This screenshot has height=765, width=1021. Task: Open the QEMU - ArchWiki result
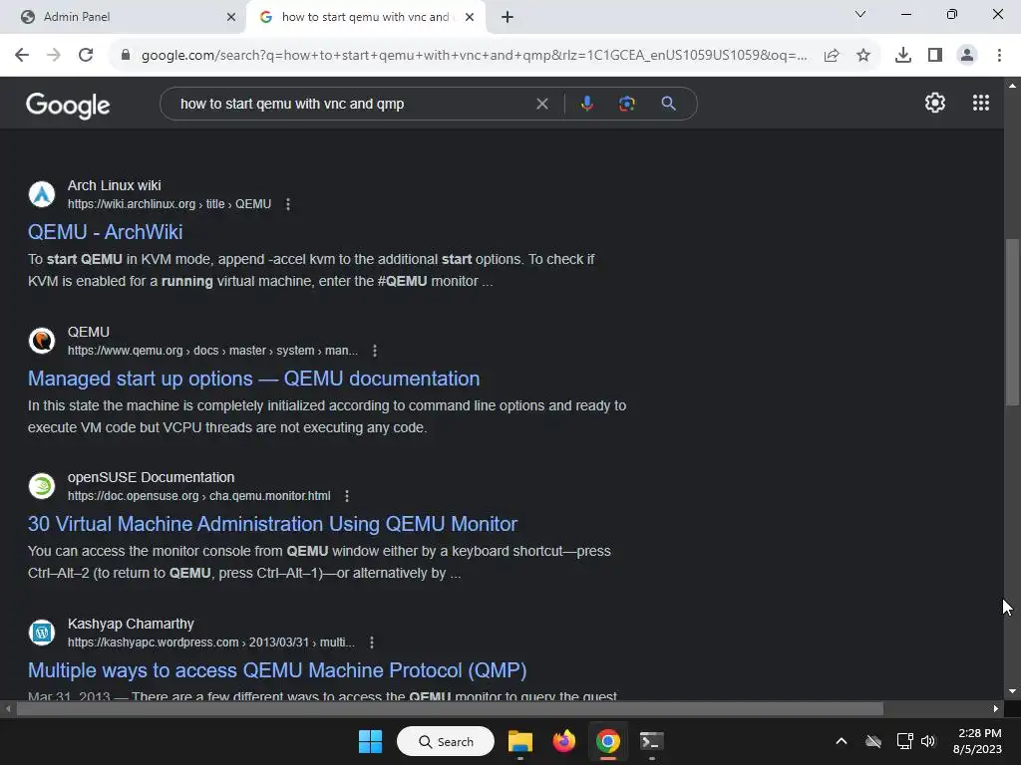pos(106,232)
